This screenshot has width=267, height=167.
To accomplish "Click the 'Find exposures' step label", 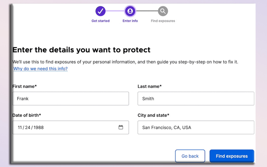I will [163, 21].
